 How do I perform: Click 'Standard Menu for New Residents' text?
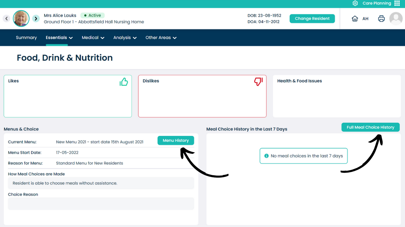[89, 163]
